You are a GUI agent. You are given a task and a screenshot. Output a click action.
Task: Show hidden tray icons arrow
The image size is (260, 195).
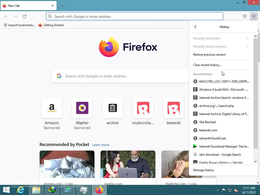pyautogui.click(x=218, y=190)
